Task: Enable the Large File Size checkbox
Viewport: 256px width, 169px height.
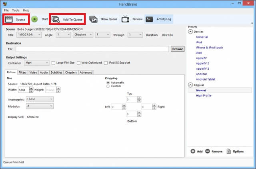Action: [x=53, y=63]
